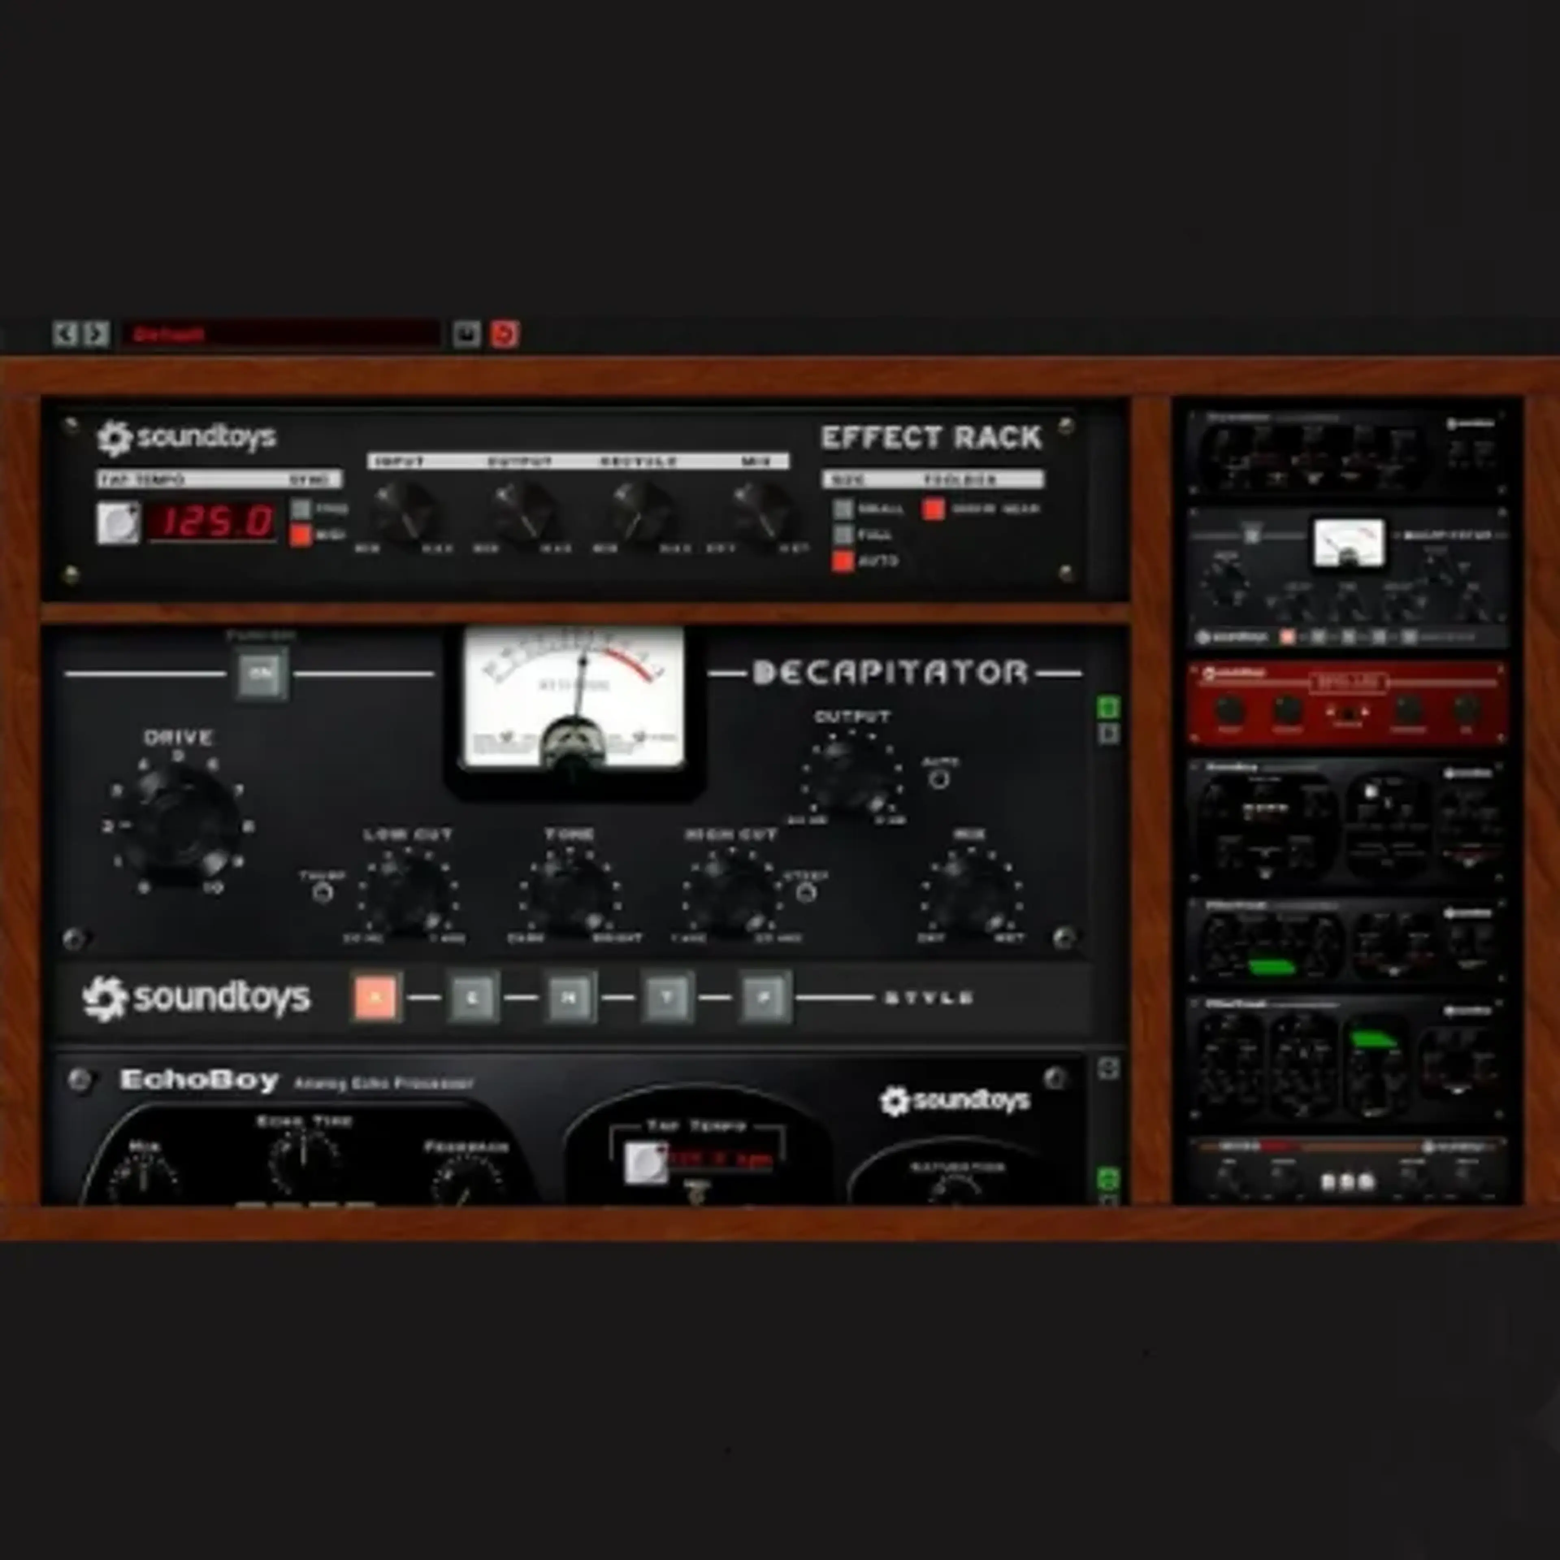Toggle the green Decapitator enable button in the rack slot
Viewport: 1560px width, 1560px height.
[1109, 708]
